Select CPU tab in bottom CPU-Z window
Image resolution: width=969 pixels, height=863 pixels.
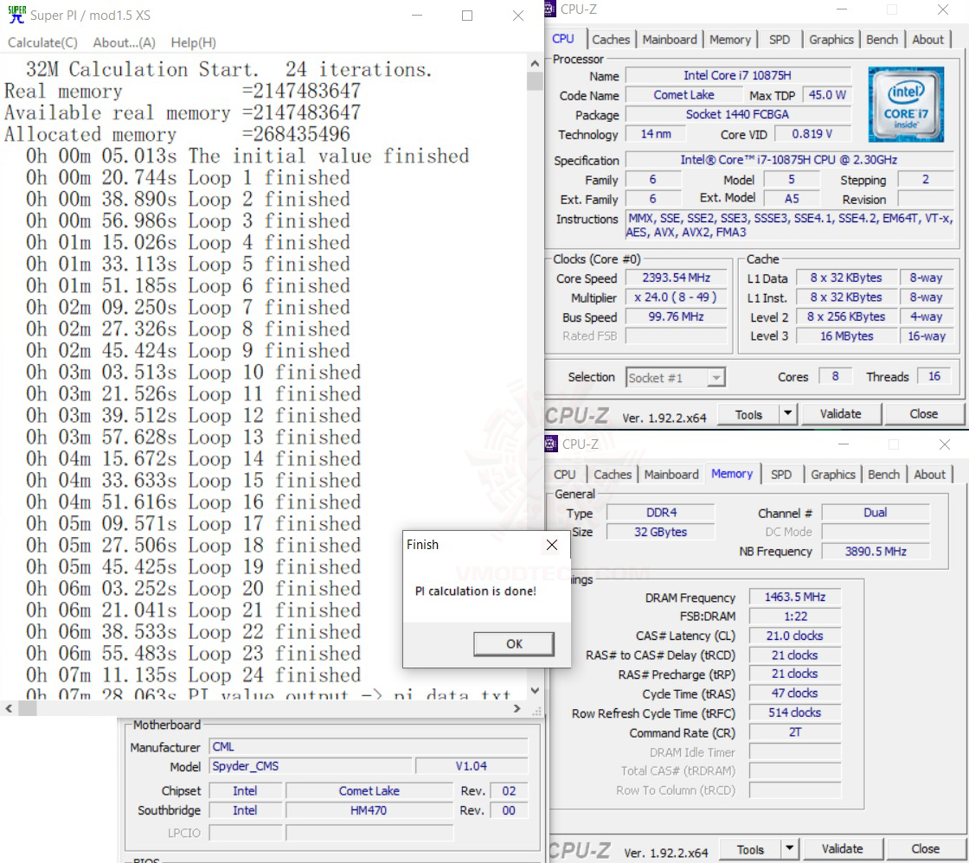pos(564,475)
